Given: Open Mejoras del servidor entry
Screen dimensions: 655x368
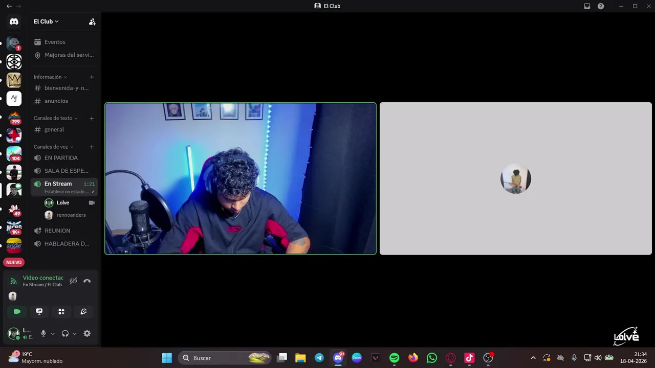Looking at the screenshot, I should (x=64, y=55).
